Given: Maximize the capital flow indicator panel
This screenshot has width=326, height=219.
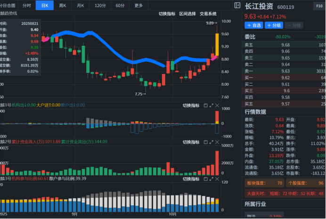Looking at the screenshot, I should [212, 142].
